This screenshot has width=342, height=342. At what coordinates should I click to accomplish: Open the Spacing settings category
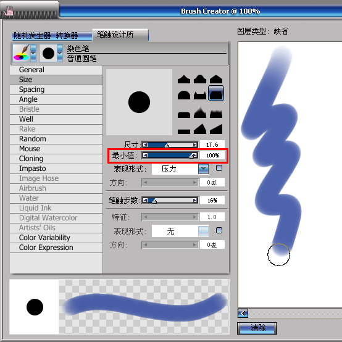56,90
